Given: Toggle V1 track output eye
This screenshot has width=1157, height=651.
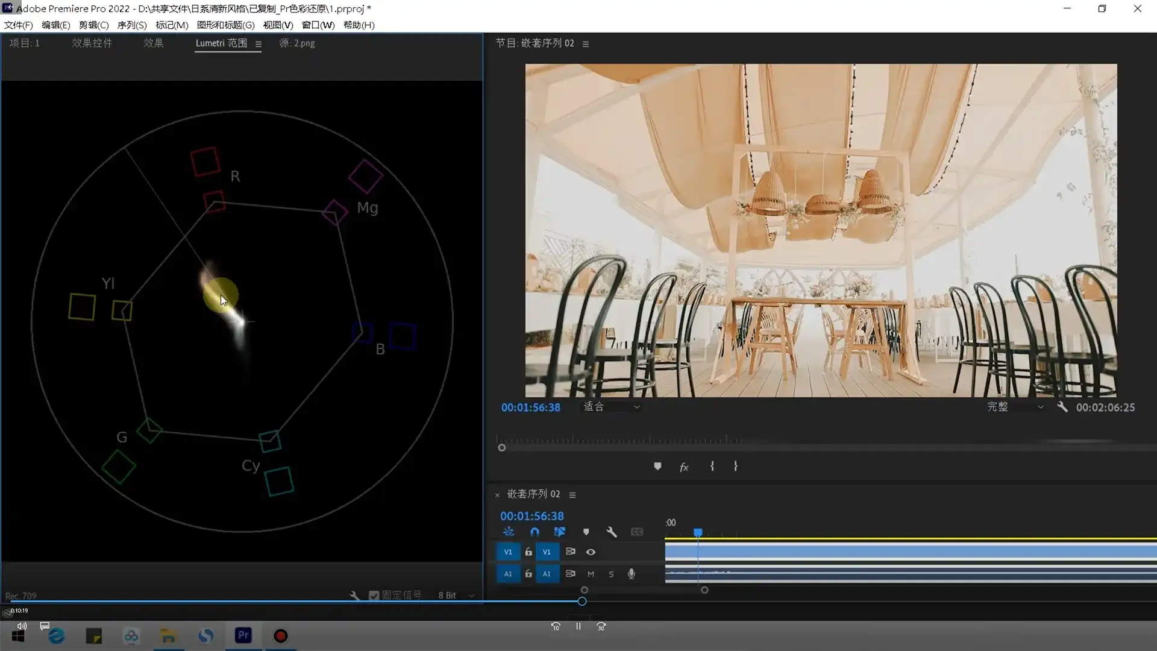Looking at the screenshot, I should [591, 552].
